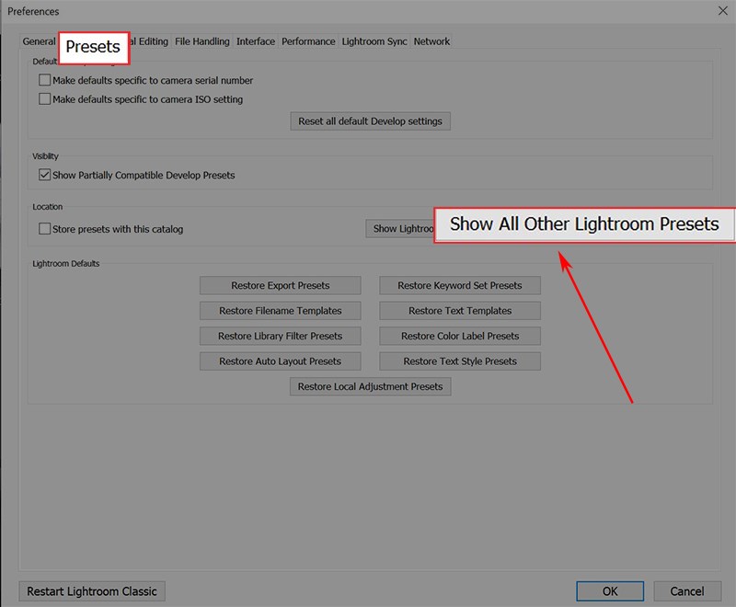Open the partially hidden External Editing tab
736x607 pixels.
coord(150,41)
